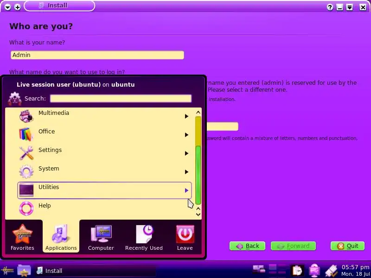Click the Forward button
Viewport: 371px width, 278px height.
(293, 246)
